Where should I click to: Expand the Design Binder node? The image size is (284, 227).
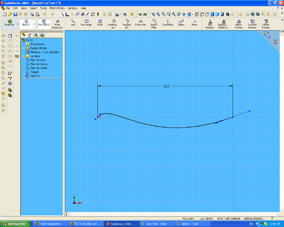click(x=24, y=48)
